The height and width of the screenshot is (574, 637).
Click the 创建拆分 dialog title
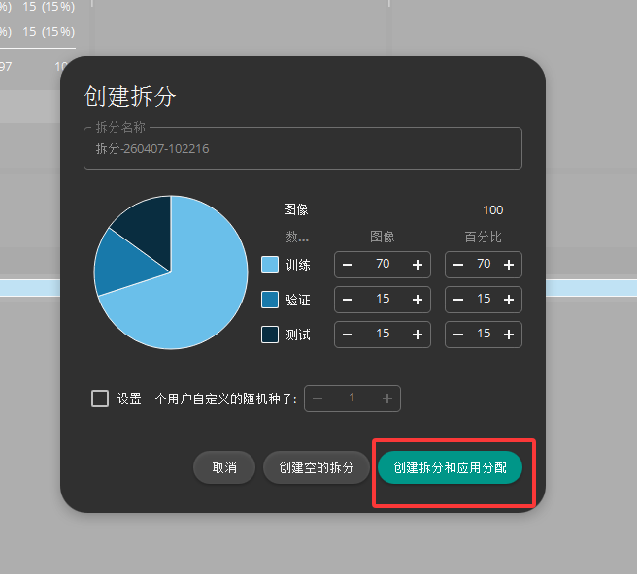tap(130, 97)
